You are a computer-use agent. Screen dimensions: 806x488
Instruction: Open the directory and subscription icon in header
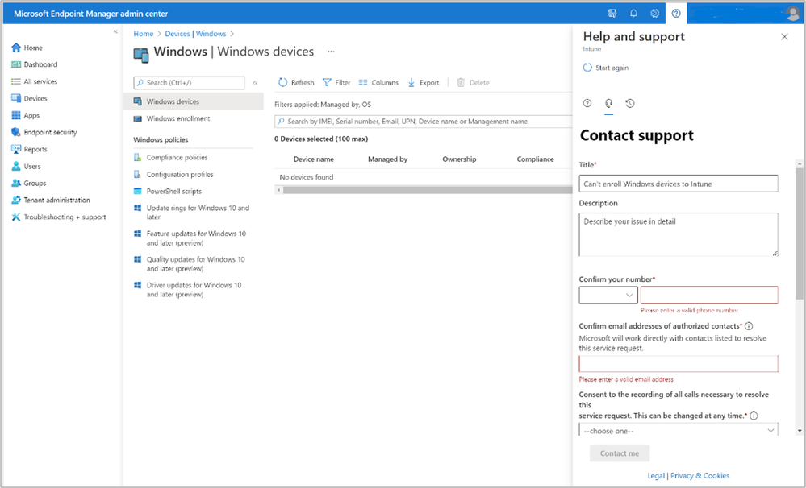pyautogui.click(x=612, y=14)
